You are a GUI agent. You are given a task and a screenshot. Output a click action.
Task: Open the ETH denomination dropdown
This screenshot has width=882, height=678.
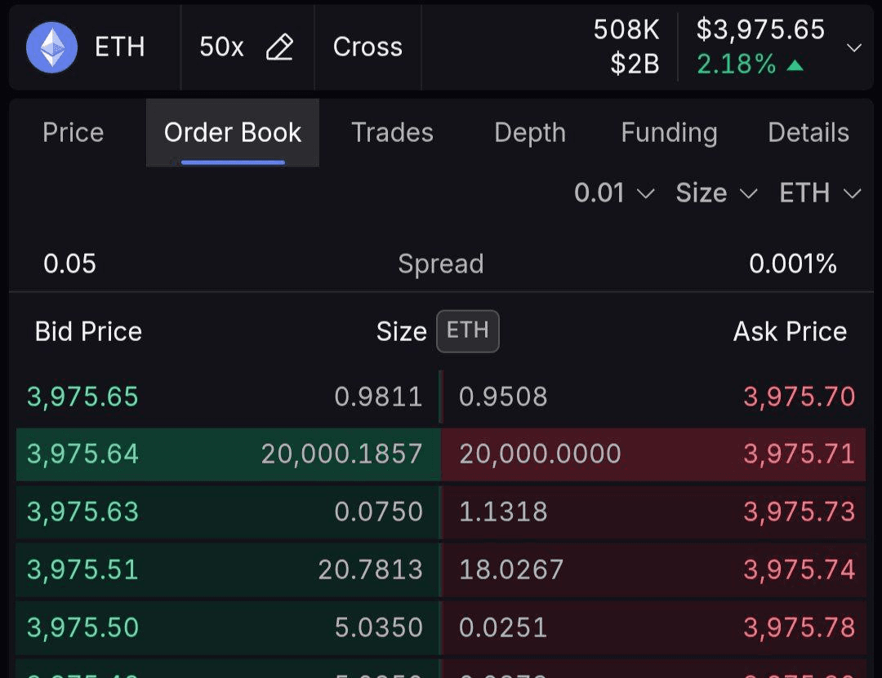pos(820,193)
